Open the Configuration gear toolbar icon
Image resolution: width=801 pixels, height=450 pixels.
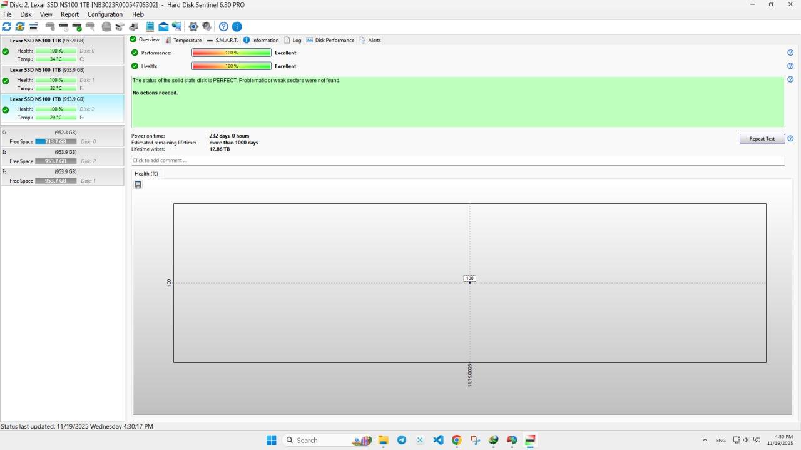tap(193, 27)
